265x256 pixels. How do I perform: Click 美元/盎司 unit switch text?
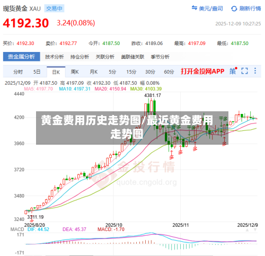211,8
